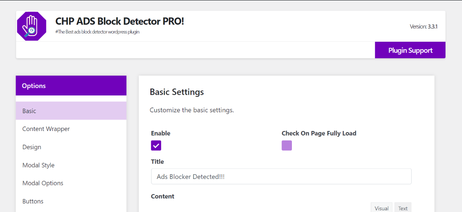
Task: Go to the Design options section
Action: click(71, 147)
